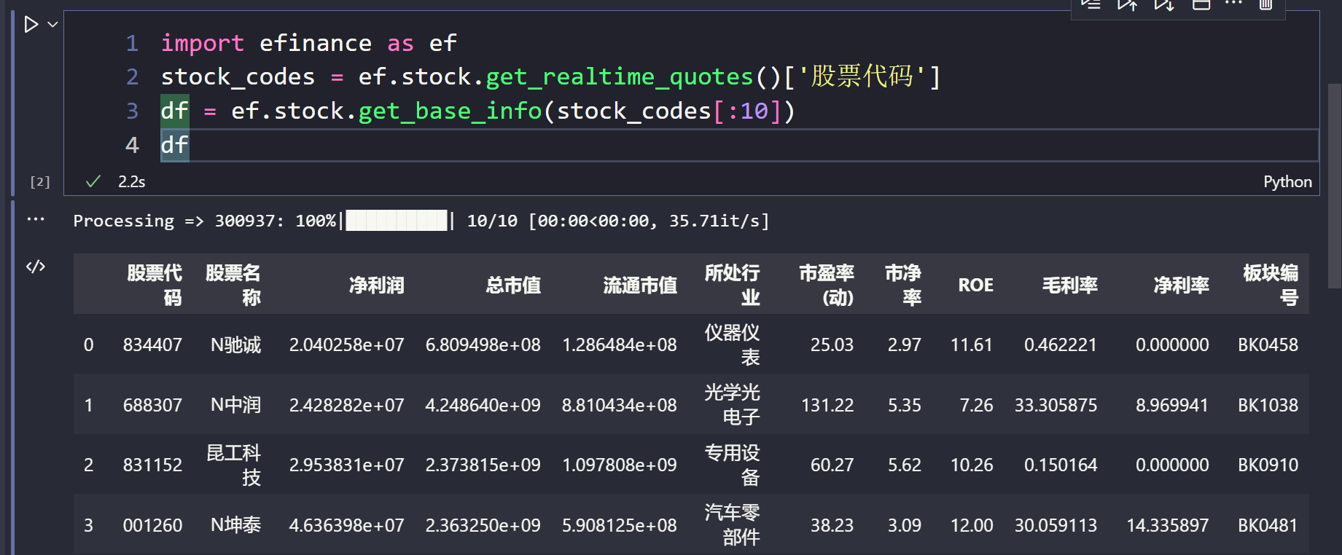Execute this cell and below
Viewport: 1342px width, 555px height.
tap(1164, 4)
